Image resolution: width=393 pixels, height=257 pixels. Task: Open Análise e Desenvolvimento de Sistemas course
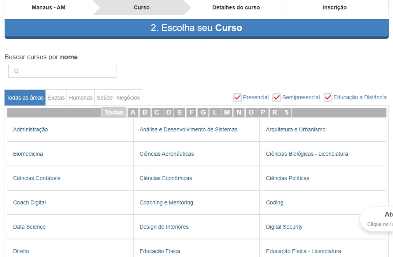(188, 130)
